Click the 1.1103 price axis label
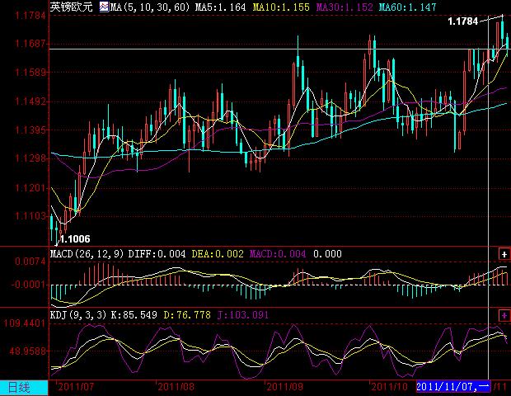Image resolution: width=511 pixels, height=396 pixels. (x=30, y=215)
